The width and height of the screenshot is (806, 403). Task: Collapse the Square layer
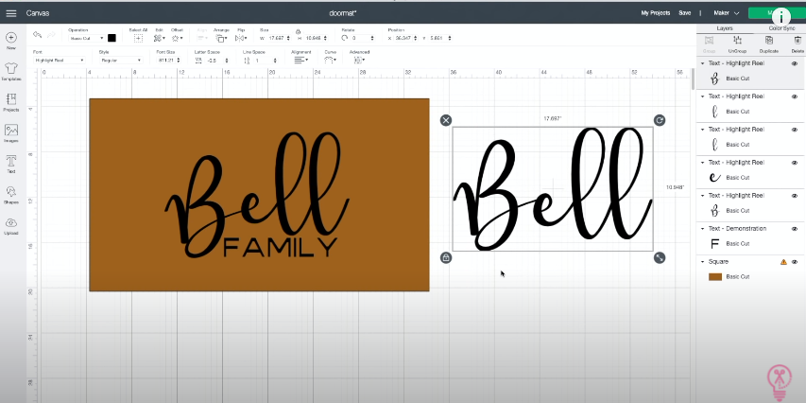(x=703, y=261)
